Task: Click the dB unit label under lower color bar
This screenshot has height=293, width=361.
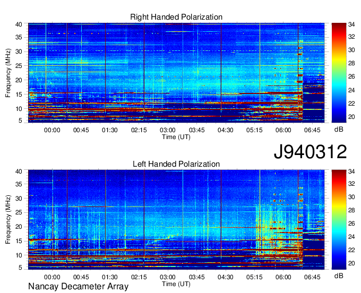Action: [x=339, y=275]
